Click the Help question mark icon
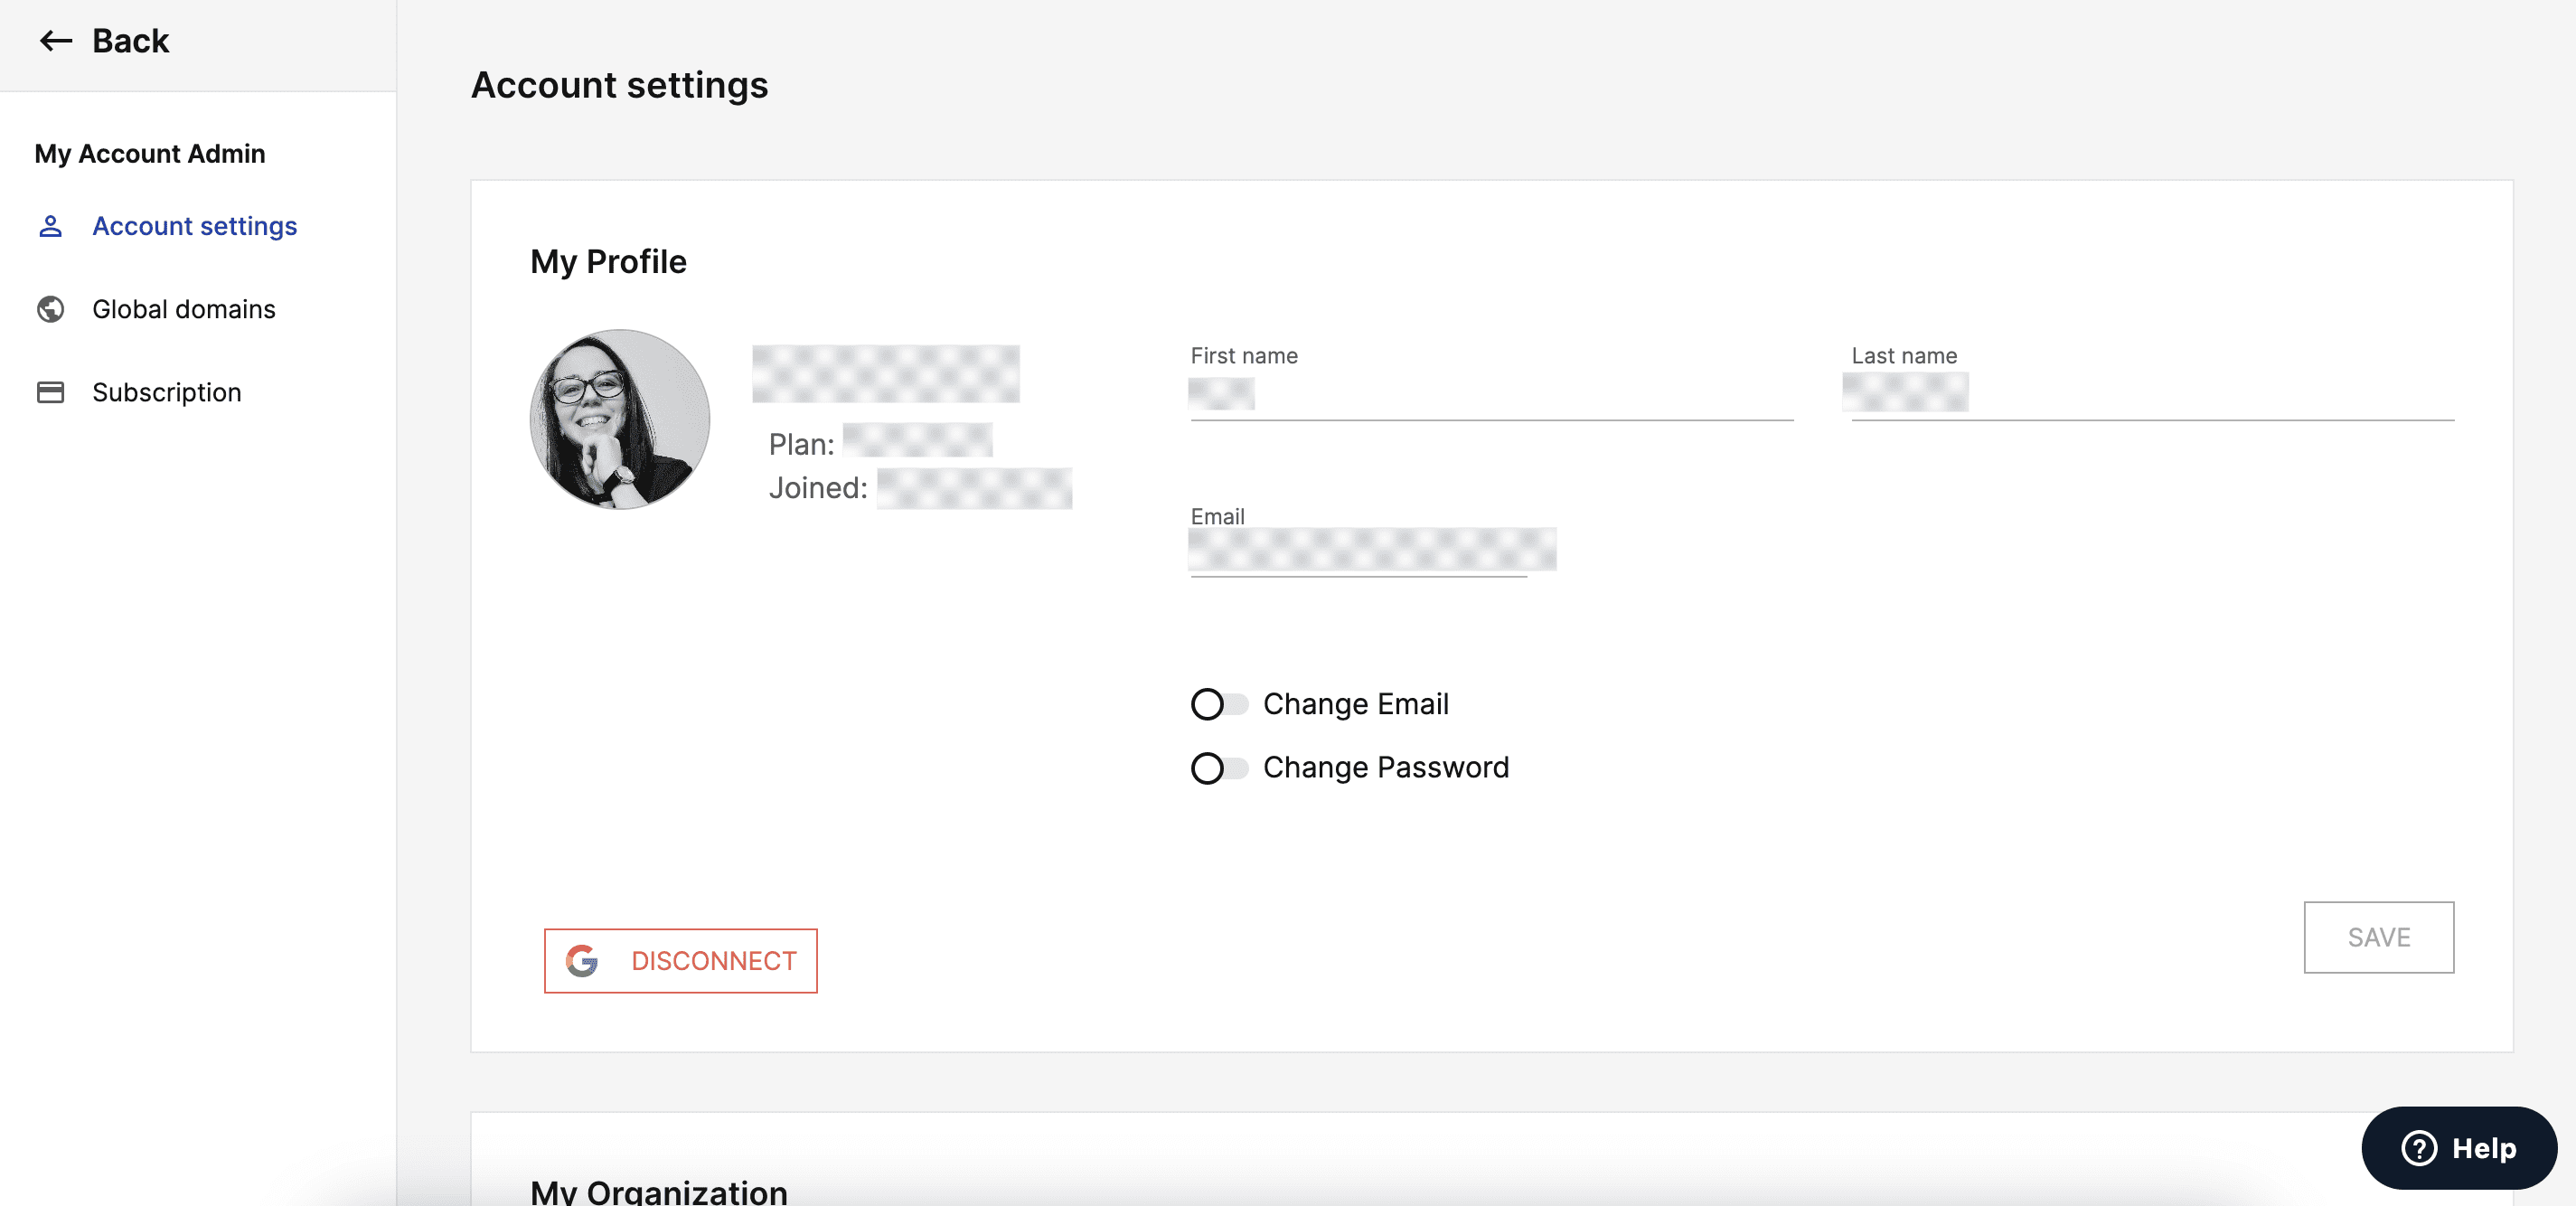The width and height of the screenshot is (2576, 1206). point(2419,1148)
